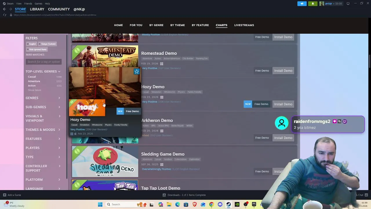The width and height of the screenshot is (371, 209).
Task: Click Show More under top-level genres
Action: 34,90
